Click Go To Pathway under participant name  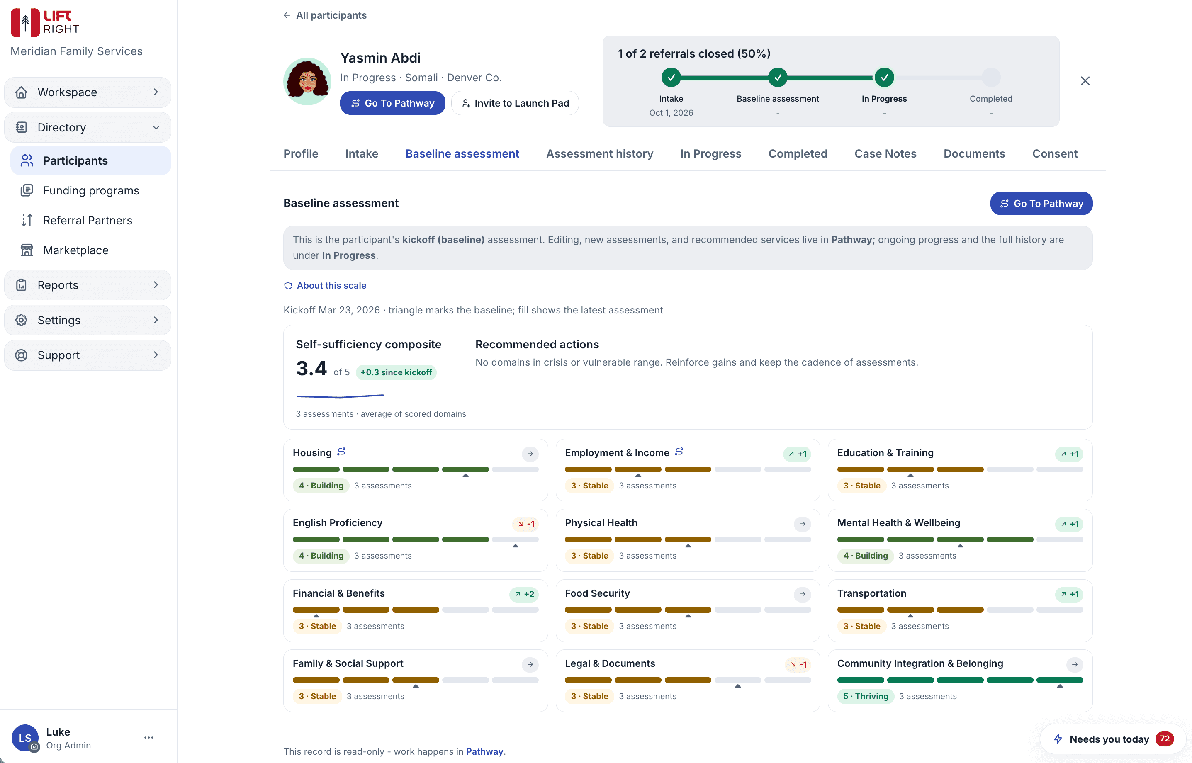392,103
